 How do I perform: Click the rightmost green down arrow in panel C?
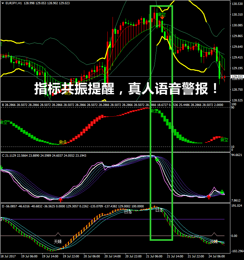click(x=223, y=192)
